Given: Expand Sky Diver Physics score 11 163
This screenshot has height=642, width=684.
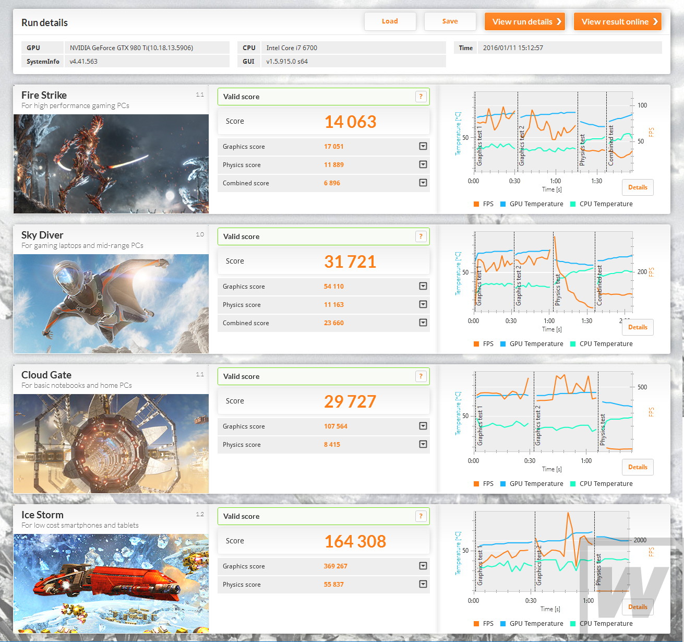Looking at the screenshot, I should (x=423, y=304).
